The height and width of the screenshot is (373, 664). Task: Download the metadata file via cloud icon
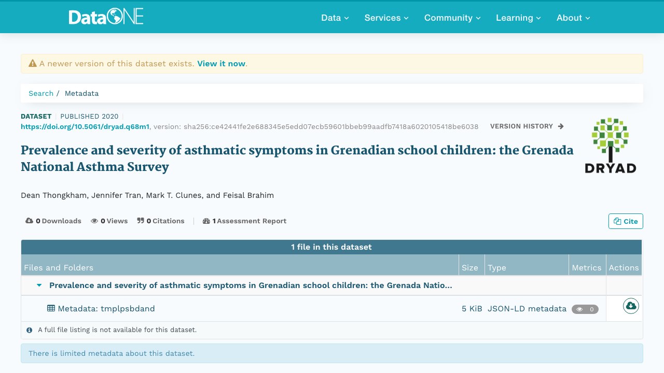(x=631, y=306)
